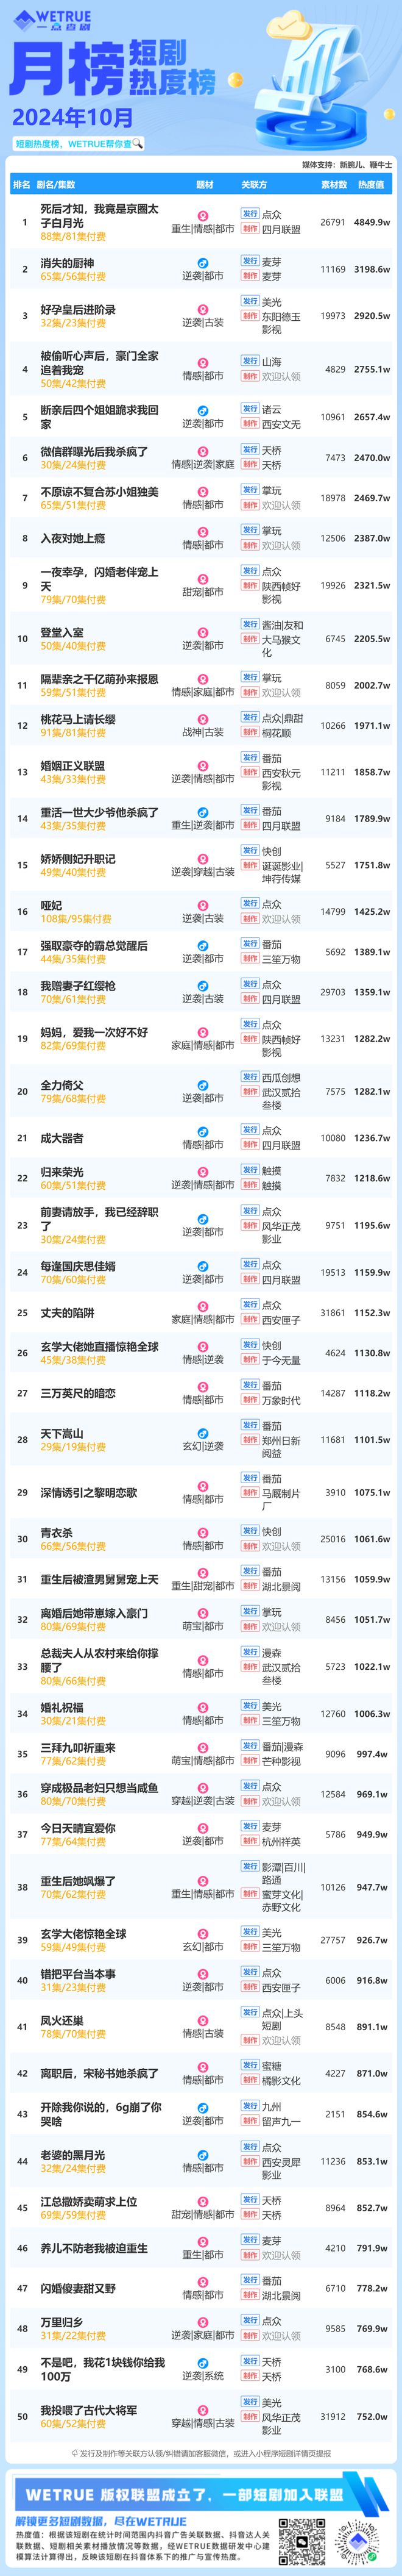Click the 关联方 column header

point(254,184)
